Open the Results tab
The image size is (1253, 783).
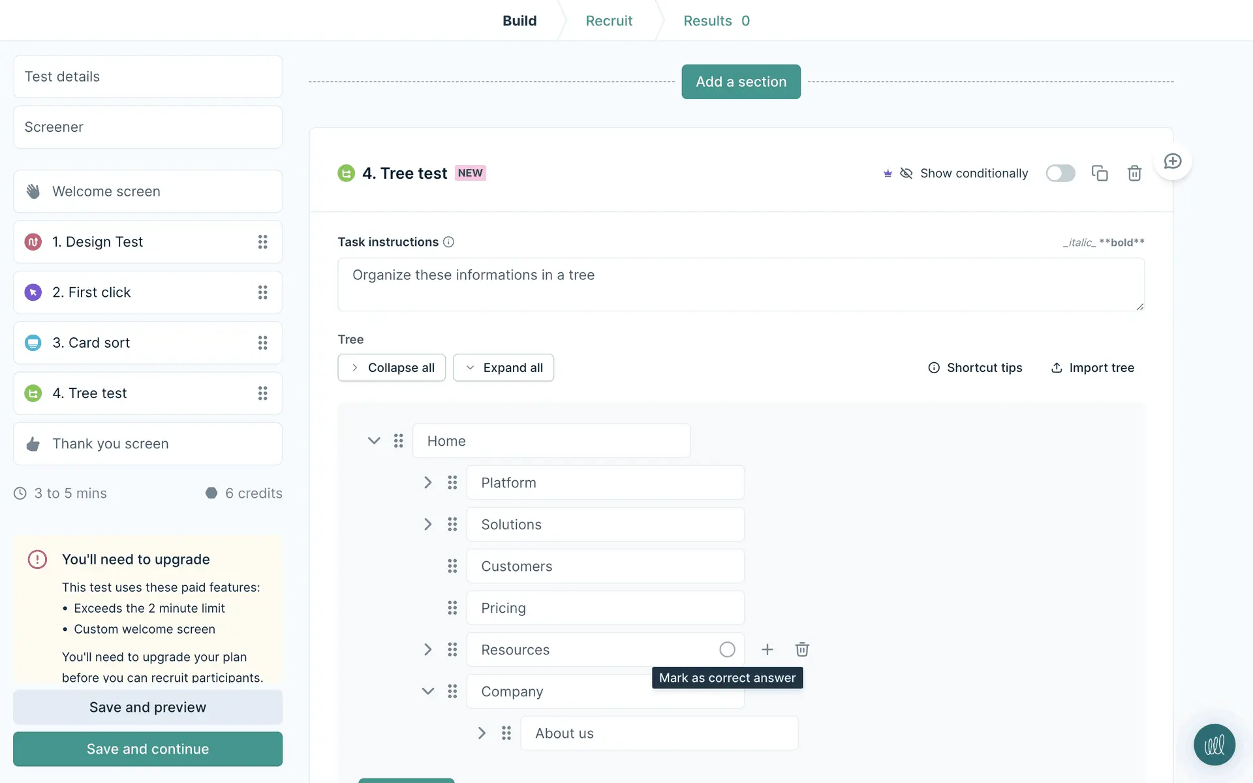point(716,21)
